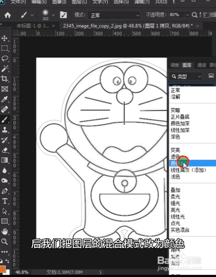
Task: Open the 编辑(E) menu
Action: click(39, 2)
